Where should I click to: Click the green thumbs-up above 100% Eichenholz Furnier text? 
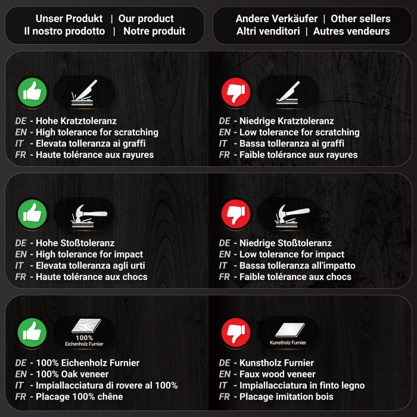click(32, 332)
